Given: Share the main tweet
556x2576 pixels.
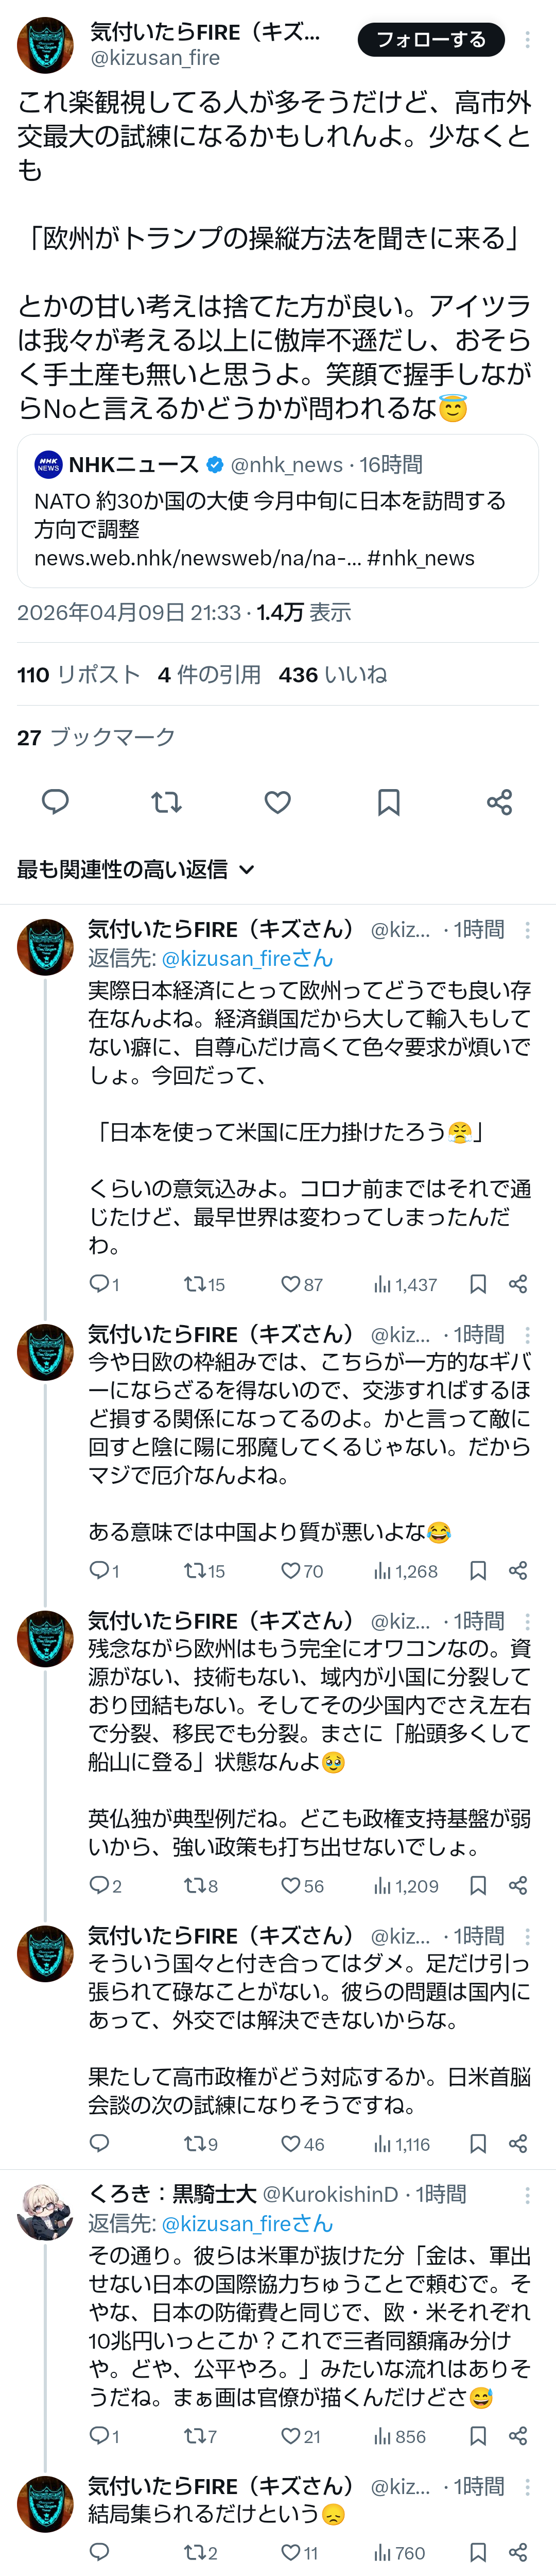Looking at the screenshot, I should (x=499, y=801).
